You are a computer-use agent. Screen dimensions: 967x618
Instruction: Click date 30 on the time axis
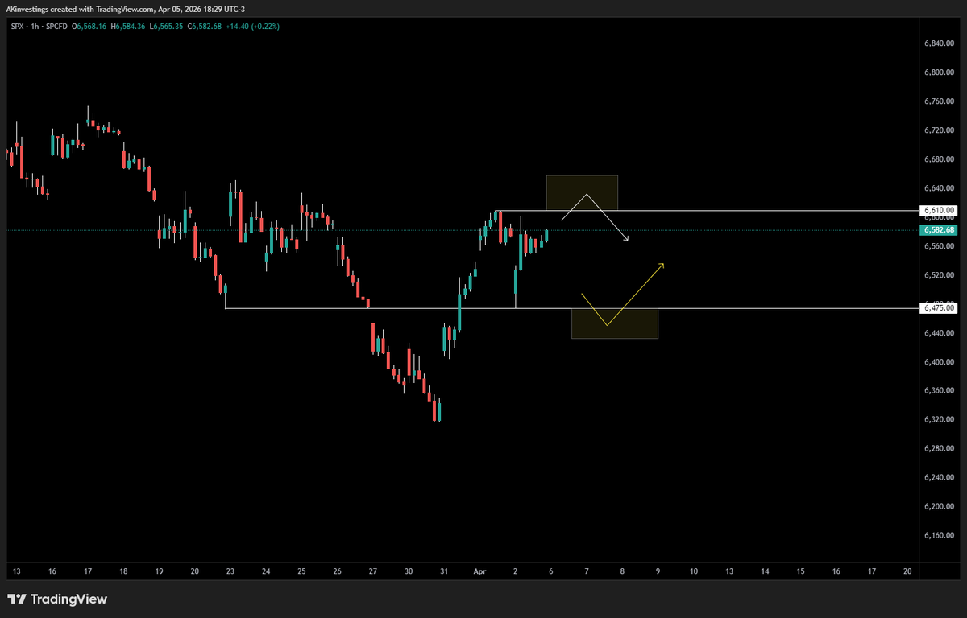[409, 571]
